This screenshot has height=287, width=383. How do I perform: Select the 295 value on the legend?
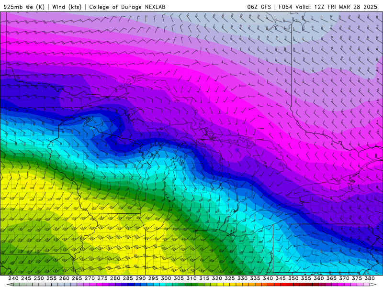click(153, 278)
